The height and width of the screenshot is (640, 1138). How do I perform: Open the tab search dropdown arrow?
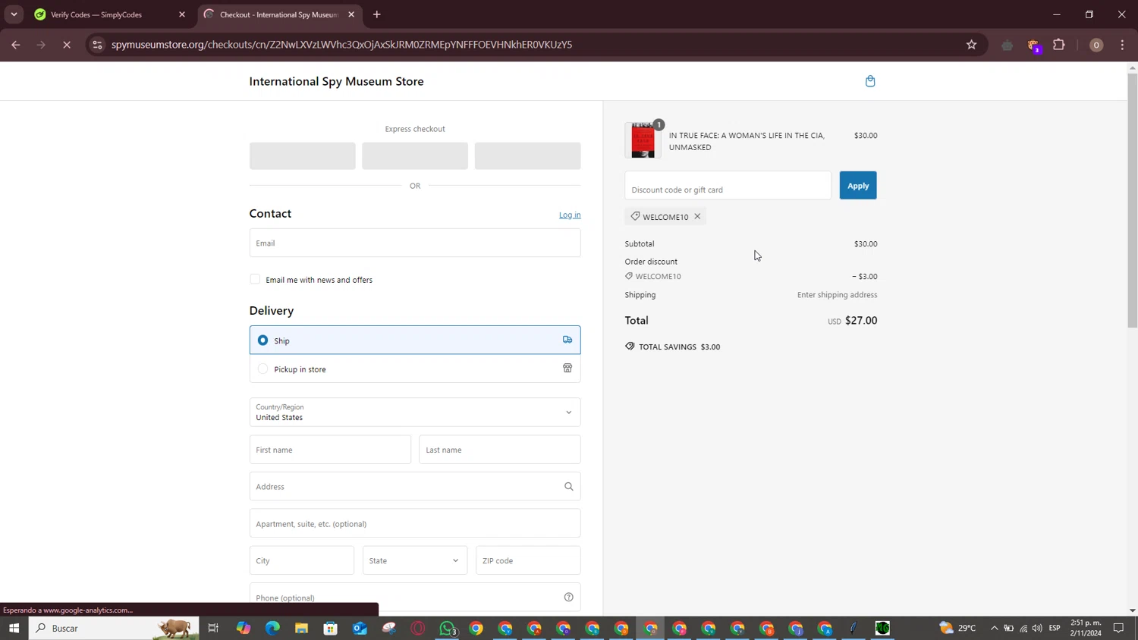pyautogui.click(x=14, y=14)
